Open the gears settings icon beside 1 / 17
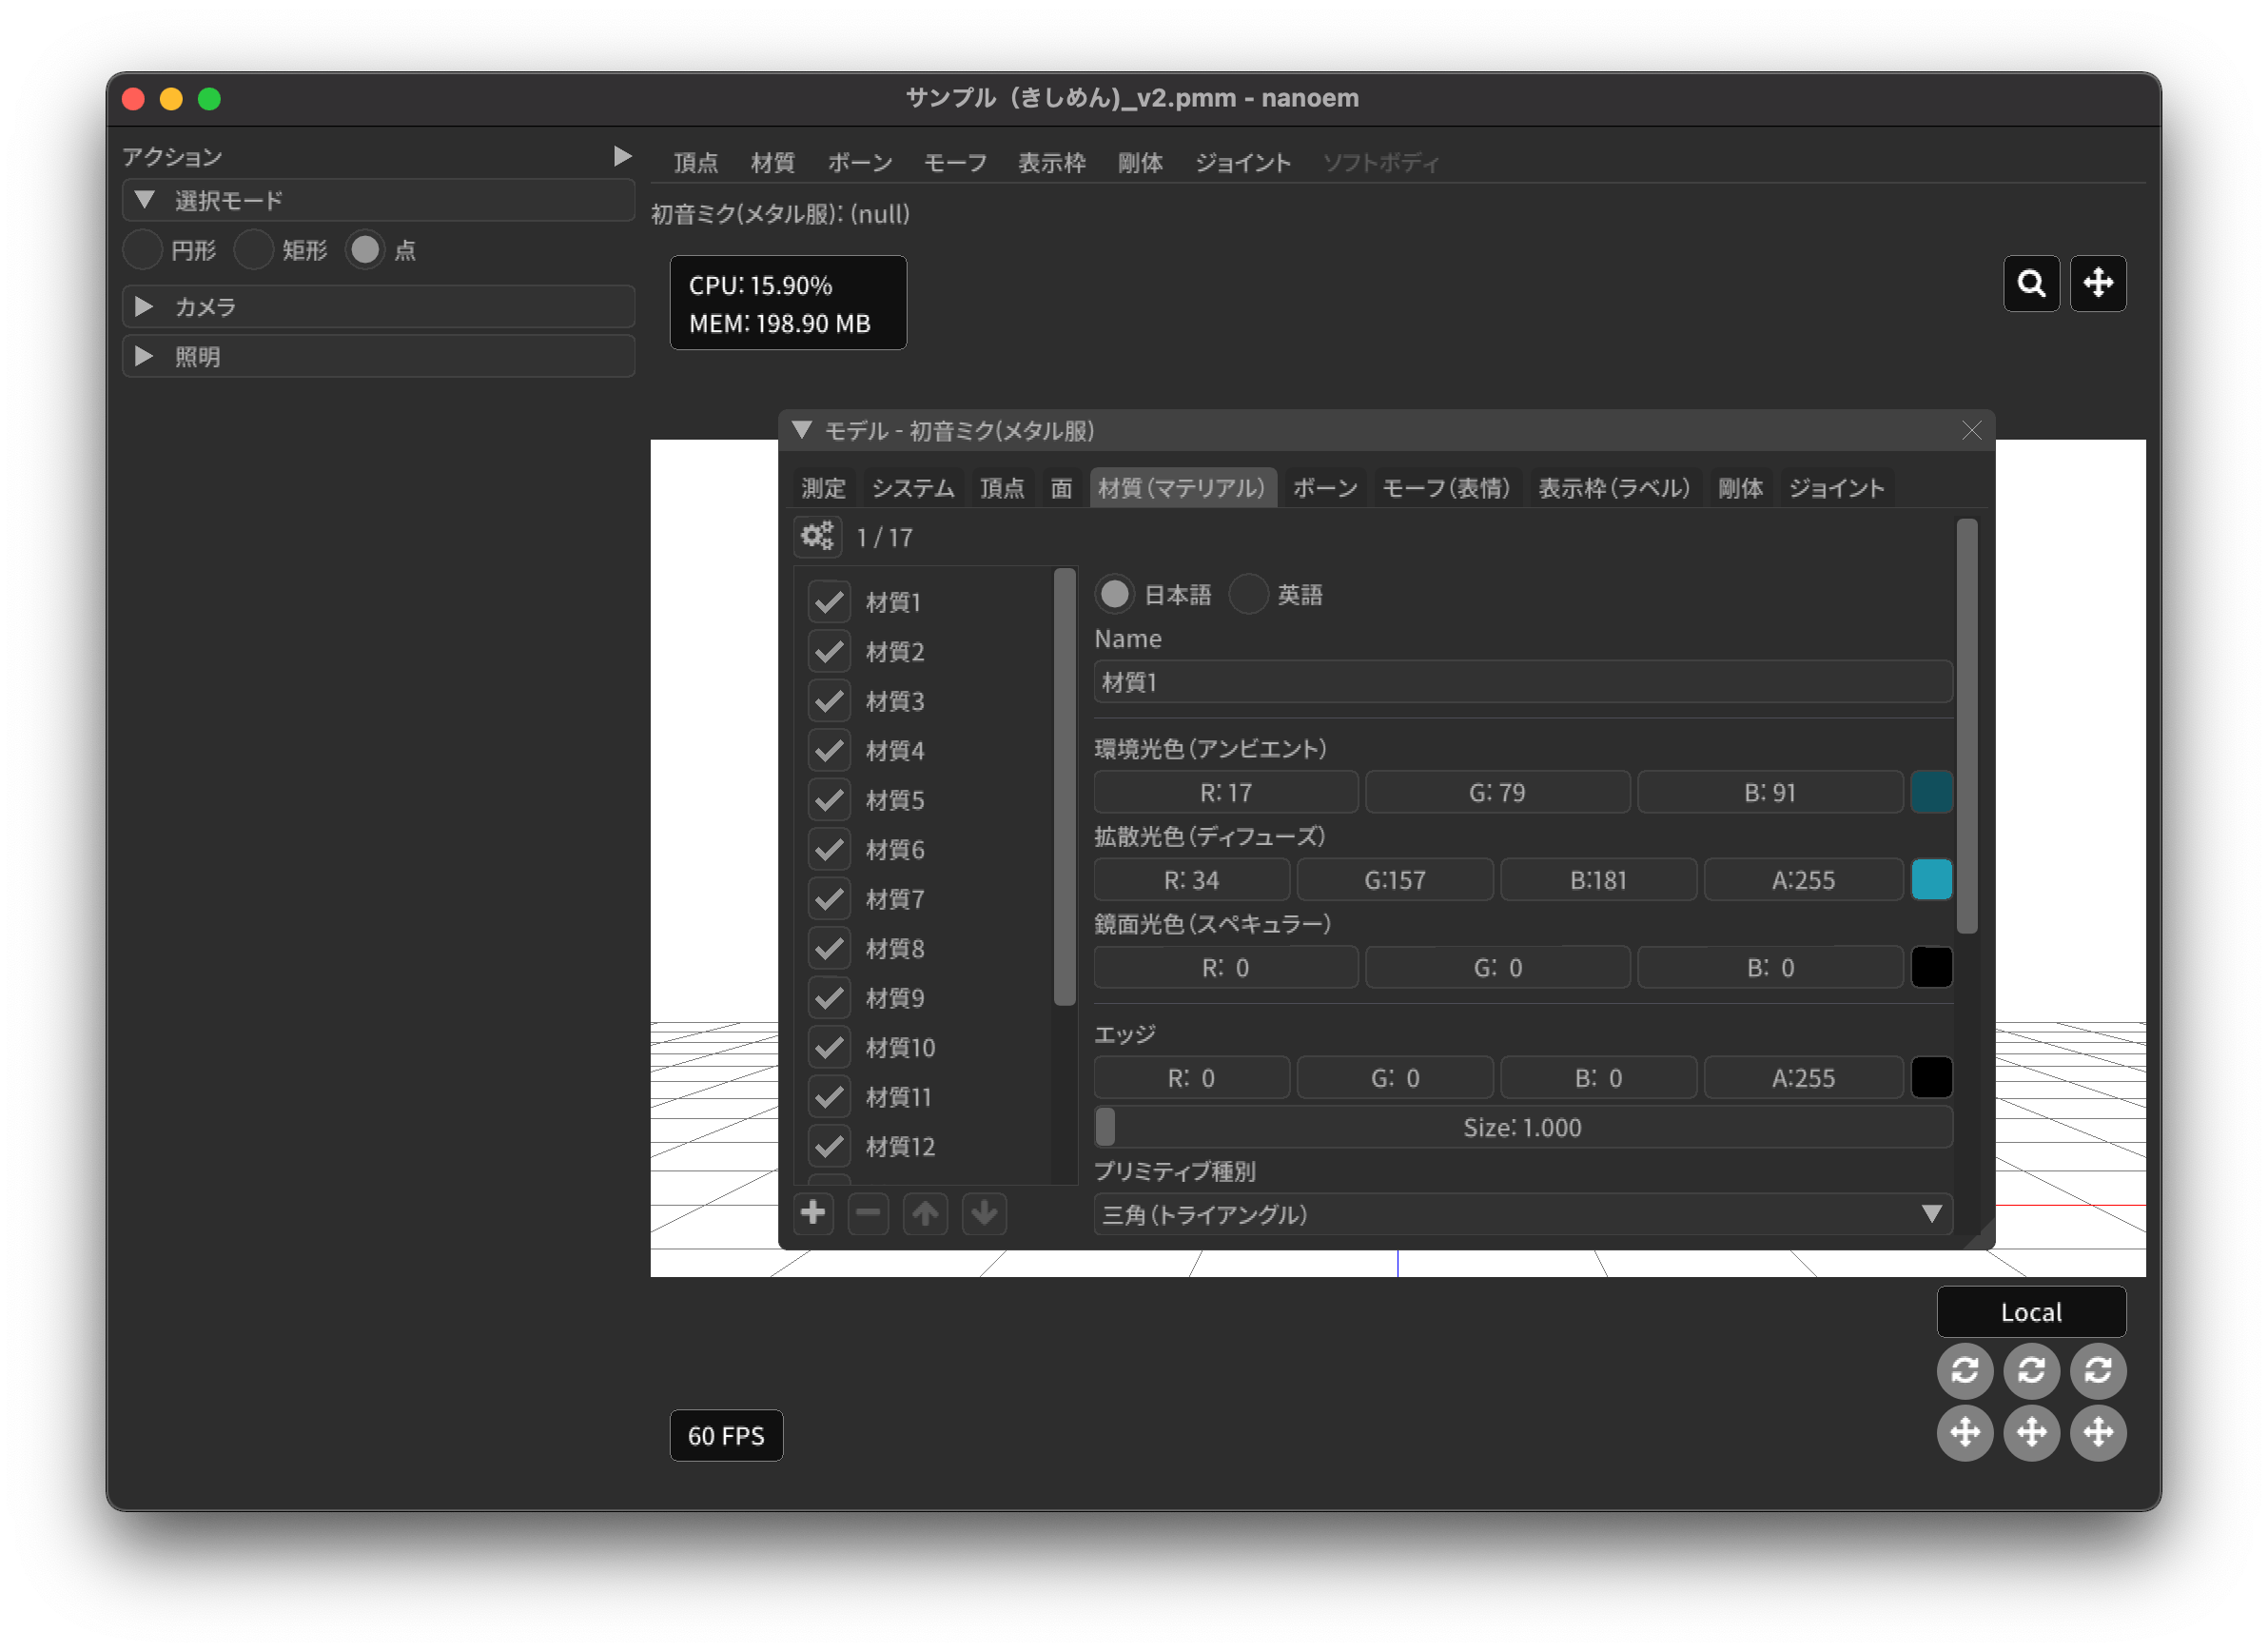2268x1652 pixels. pos(817,537)
